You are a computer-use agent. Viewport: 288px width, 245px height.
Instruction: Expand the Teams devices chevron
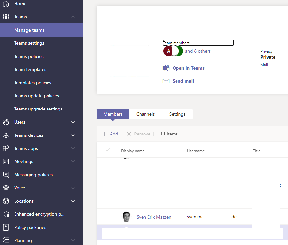coord(73,135)
